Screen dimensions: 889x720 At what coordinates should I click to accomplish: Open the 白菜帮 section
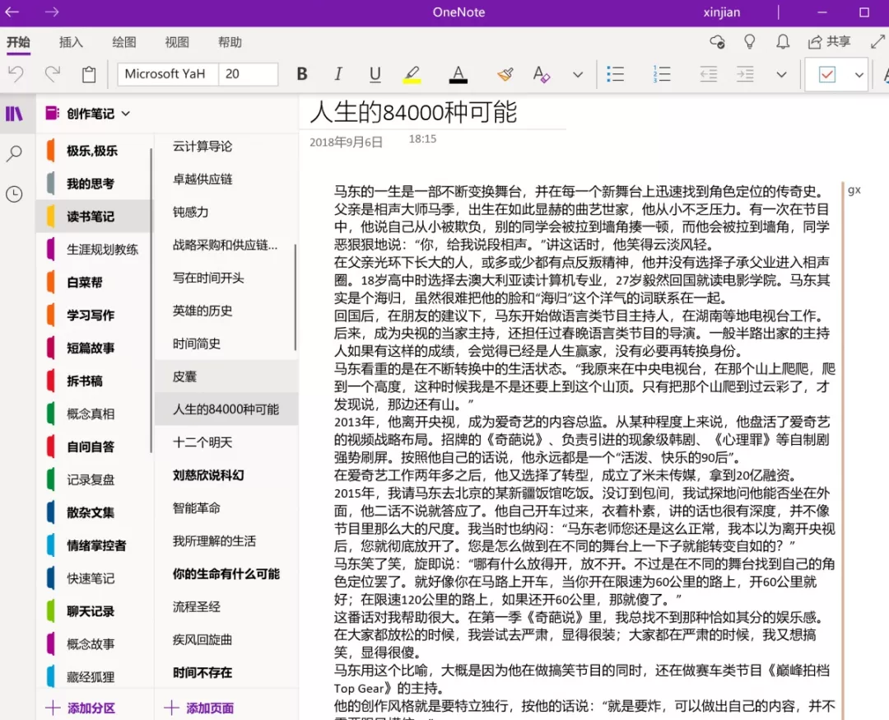[x=94, y=282]
